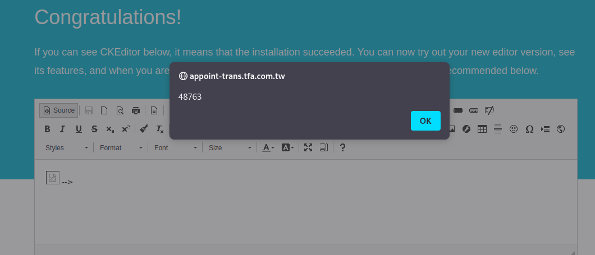Create a New Page in the editor

coord(104,110)
